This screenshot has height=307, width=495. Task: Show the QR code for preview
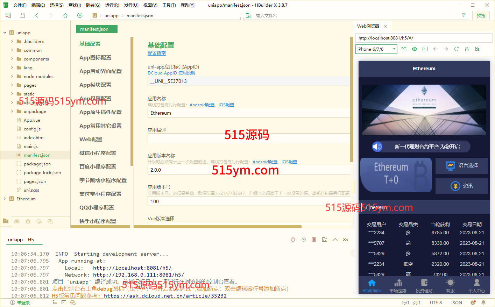tap(477, 49)
